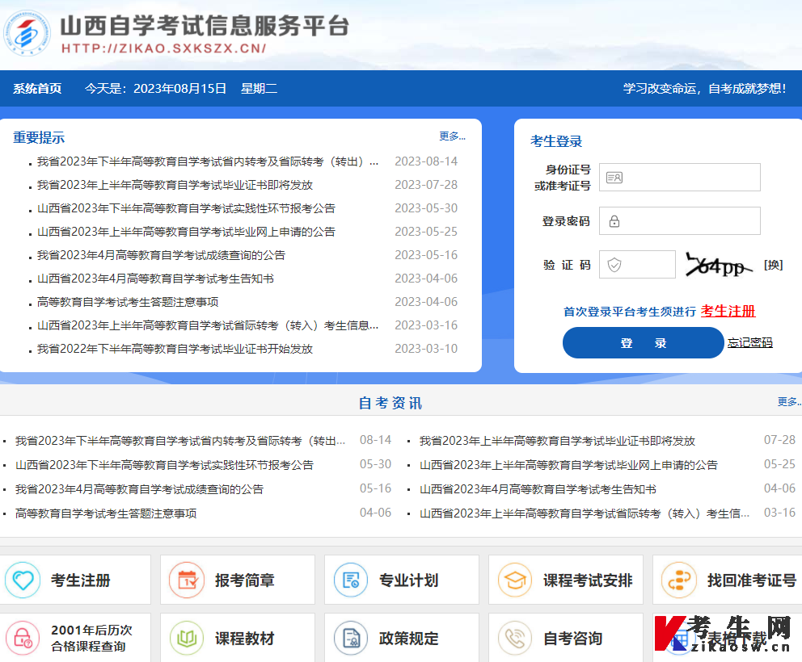Focus the 登录密码 input field
802x662 pixels.
680,220
